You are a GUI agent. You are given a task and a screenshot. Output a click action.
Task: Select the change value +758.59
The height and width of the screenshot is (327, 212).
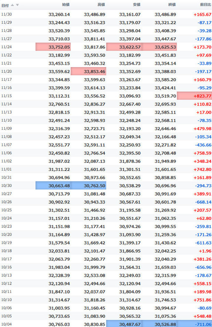pos(202,153)
